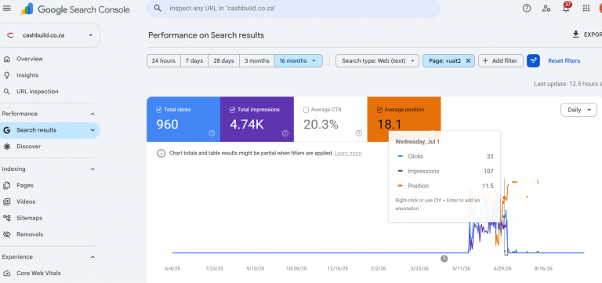Viewport: 602px width, 283px height.
Task: Click the Learn more link
Action: tap(348, 153)
